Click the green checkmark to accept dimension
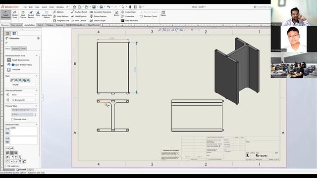The image size is (317, 178). tap(6, 43)
